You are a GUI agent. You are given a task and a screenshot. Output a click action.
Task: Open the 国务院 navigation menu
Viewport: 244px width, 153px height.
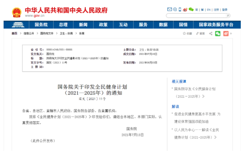pyautogui.click(x=41, y=25)
